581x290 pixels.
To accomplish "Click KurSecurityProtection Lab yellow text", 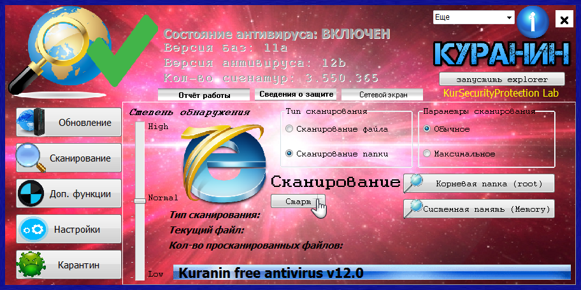I will pyautogui.click(x=501, y=93).
